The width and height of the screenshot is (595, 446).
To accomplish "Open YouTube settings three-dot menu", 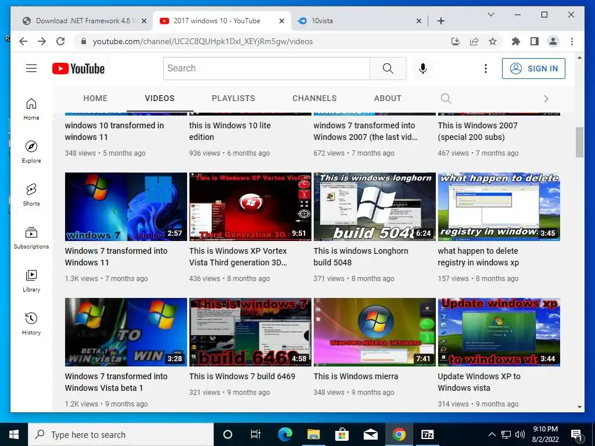I will point(485,69).
